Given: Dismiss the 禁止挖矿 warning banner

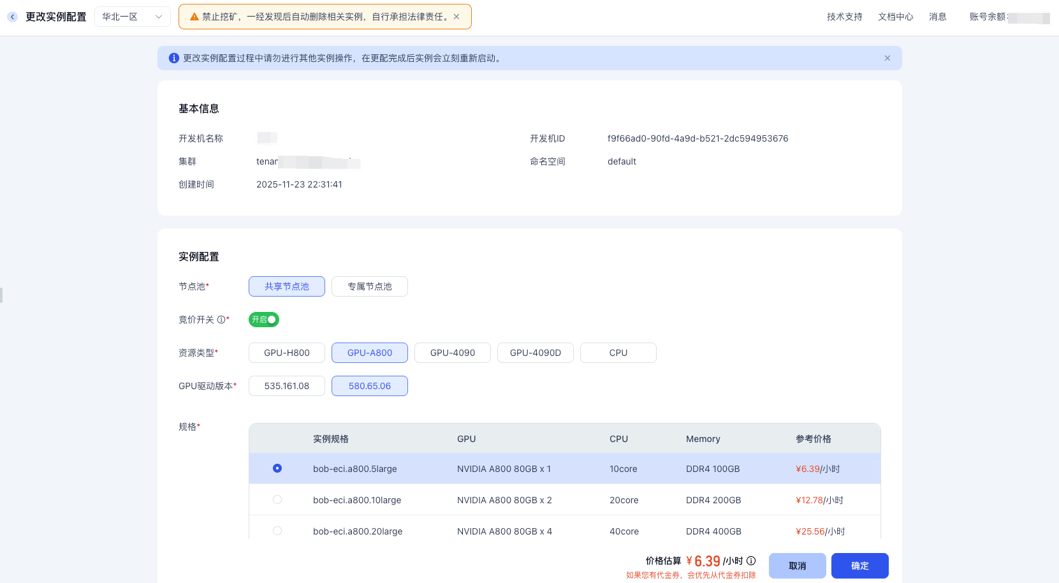Looking at the screenshot, I should 456,16.
